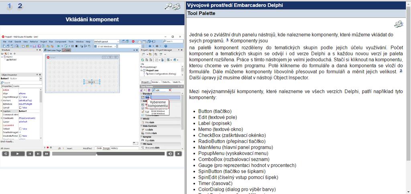Viewport: 411px width, 194px height.
Task: Fast-forward the animation in the player
Action: coord(47,154)
